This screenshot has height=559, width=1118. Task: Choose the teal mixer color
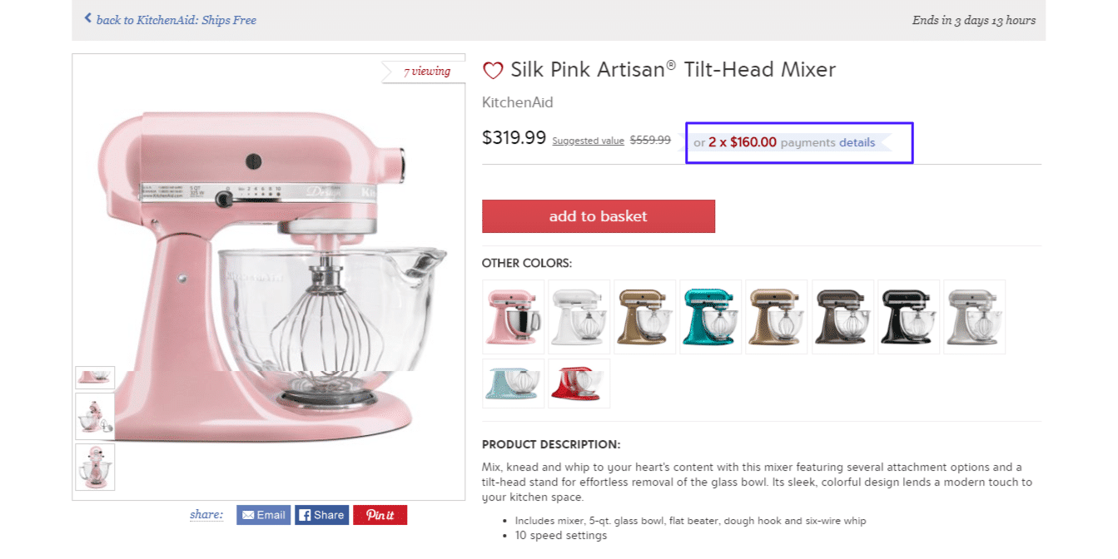(x=710, y=316)
